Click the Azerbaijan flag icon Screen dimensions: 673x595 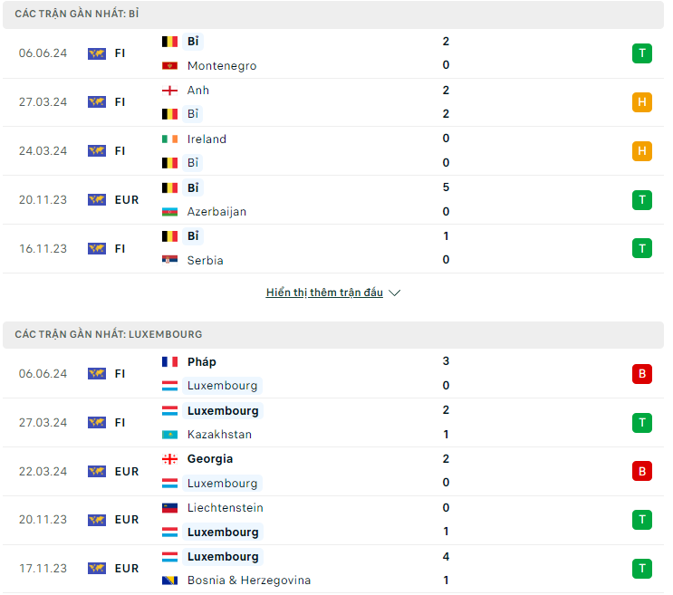(169, 212)
